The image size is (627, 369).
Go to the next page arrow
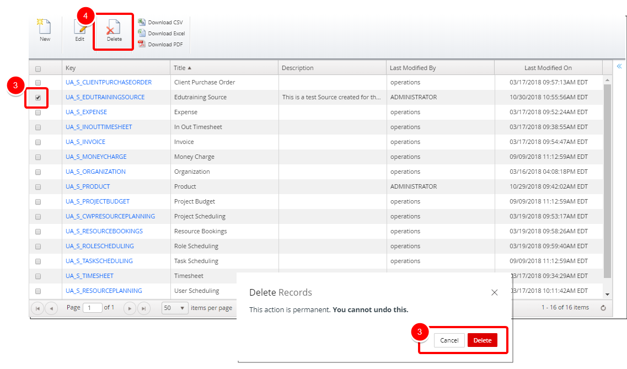point(130,308)
